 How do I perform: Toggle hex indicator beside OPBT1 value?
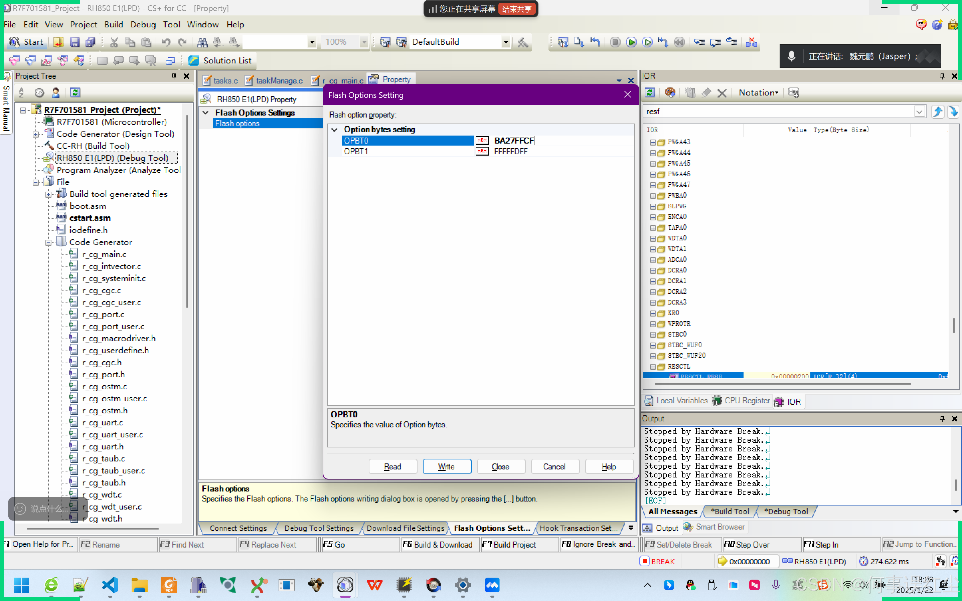click(x=482, y=151)
